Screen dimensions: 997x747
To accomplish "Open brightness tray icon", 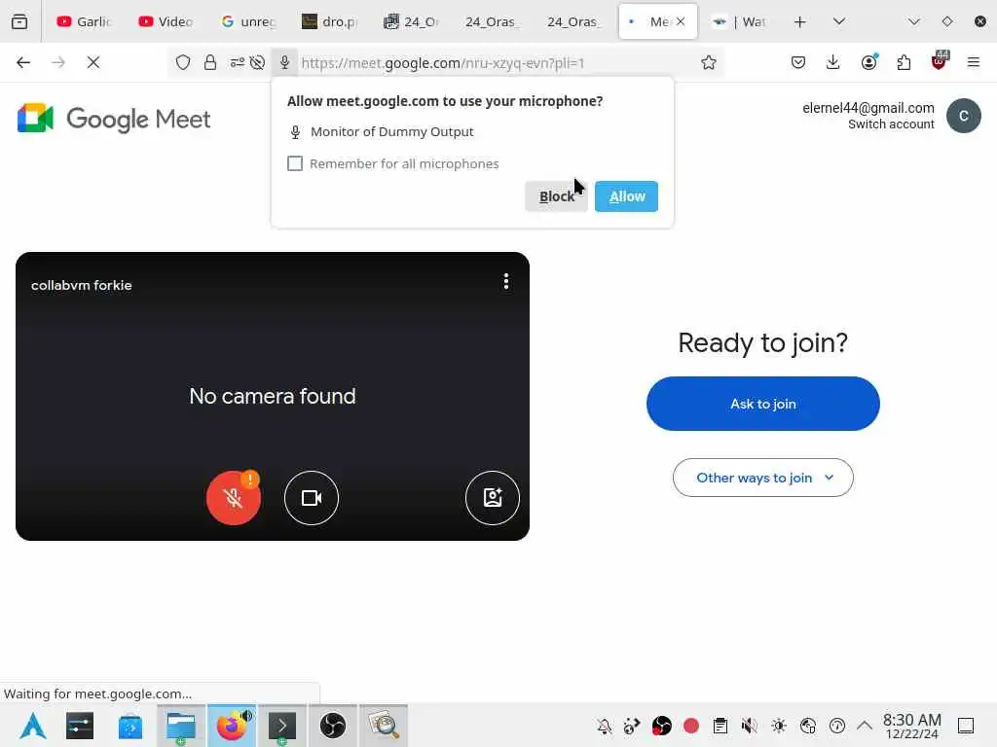I will point(778,726).
